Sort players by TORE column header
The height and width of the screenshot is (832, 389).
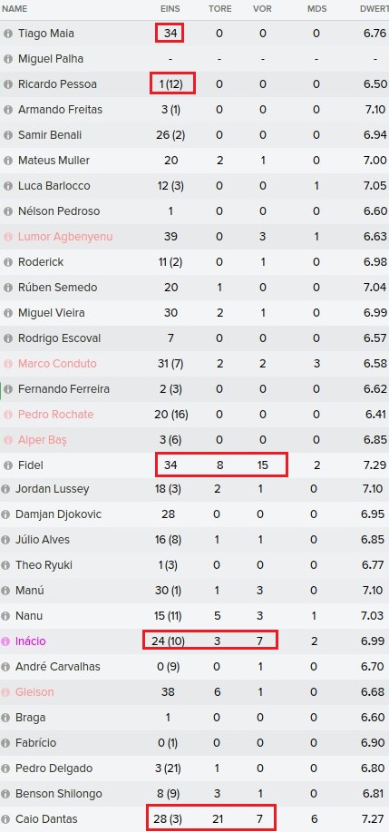(219, 9)
